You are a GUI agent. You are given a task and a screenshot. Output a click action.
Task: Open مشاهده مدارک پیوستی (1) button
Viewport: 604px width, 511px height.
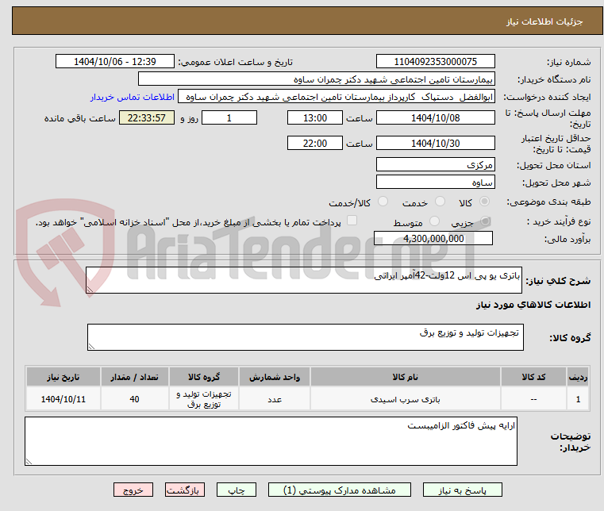(340, 490)
